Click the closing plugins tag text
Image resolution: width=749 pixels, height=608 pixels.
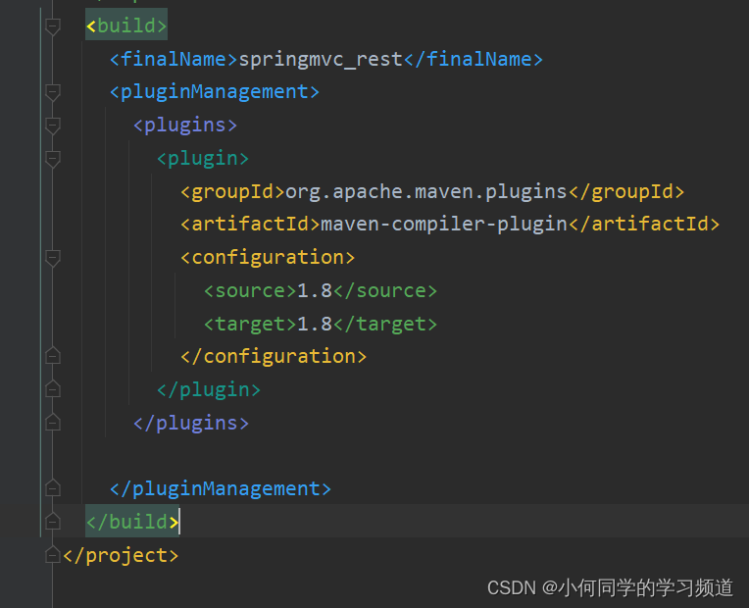[190, 424]
